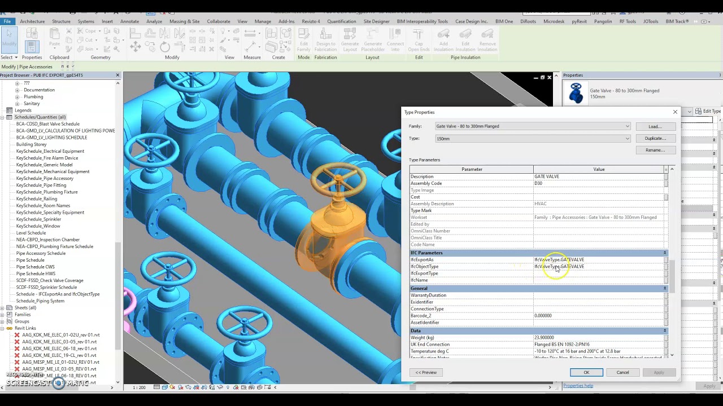723x406 pixels.
Task: Click the IfcObjectType value cell
Action: [599, 267]
